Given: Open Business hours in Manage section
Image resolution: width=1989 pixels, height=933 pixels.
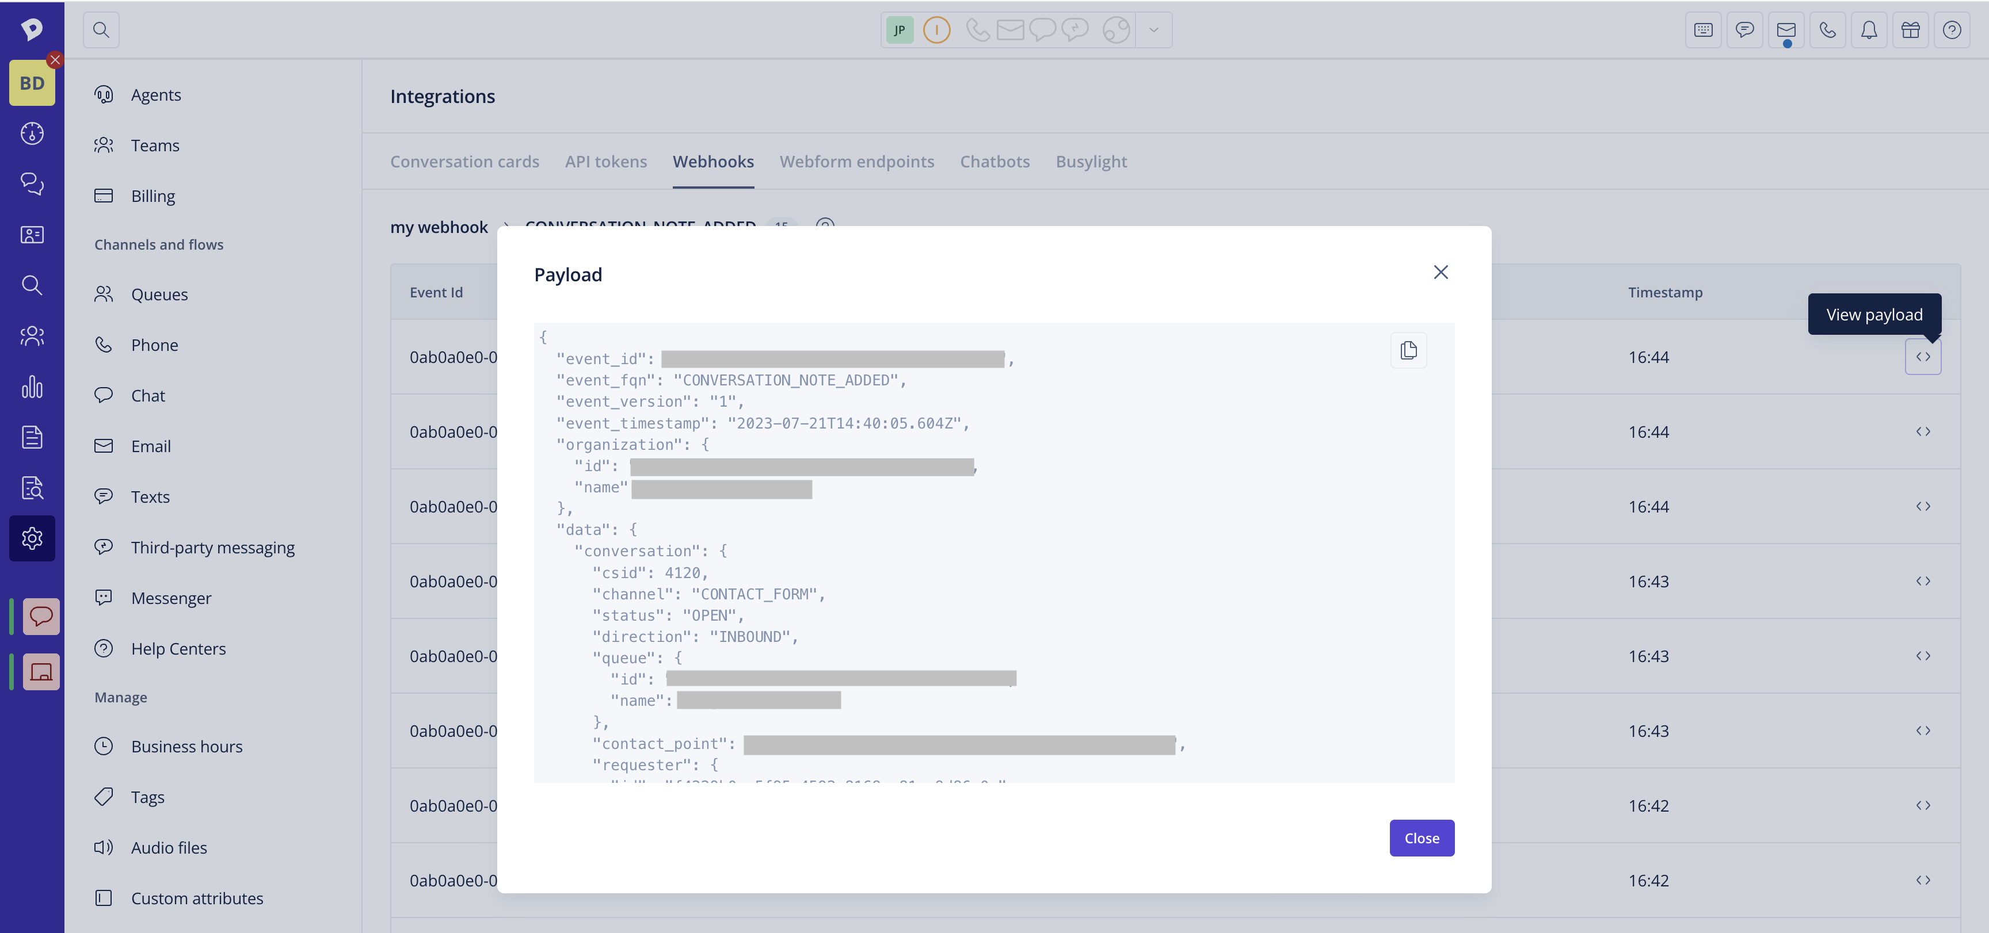Looking at the screenshot, I should tap(186, 746).
